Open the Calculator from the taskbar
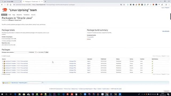This screenshot has width=171, height=96. point(76,94)
